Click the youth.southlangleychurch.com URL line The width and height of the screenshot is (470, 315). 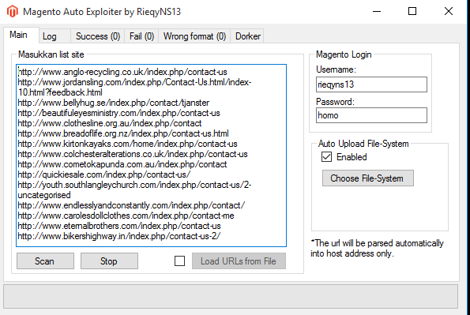[134, 185]
